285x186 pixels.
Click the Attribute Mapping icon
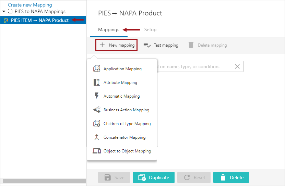pos(96,83)
